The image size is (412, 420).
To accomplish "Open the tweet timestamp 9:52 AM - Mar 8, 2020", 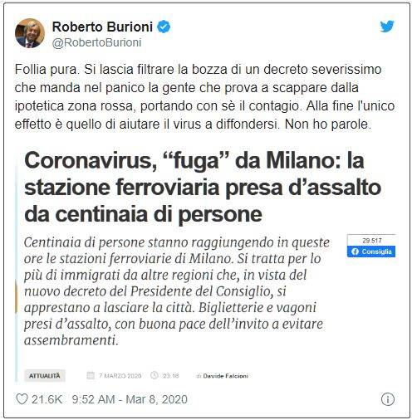I will (130, 399).
